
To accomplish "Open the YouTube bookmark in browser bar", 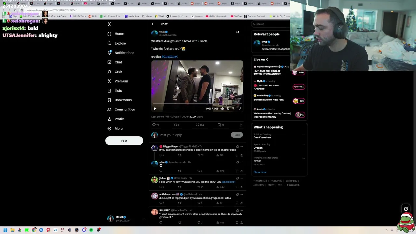I will coord(236,16).
